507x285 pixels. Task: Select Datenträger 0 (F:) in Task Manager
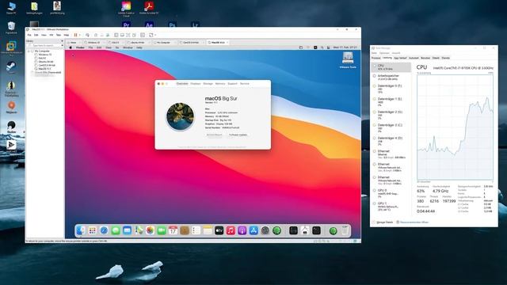point(391,89)
